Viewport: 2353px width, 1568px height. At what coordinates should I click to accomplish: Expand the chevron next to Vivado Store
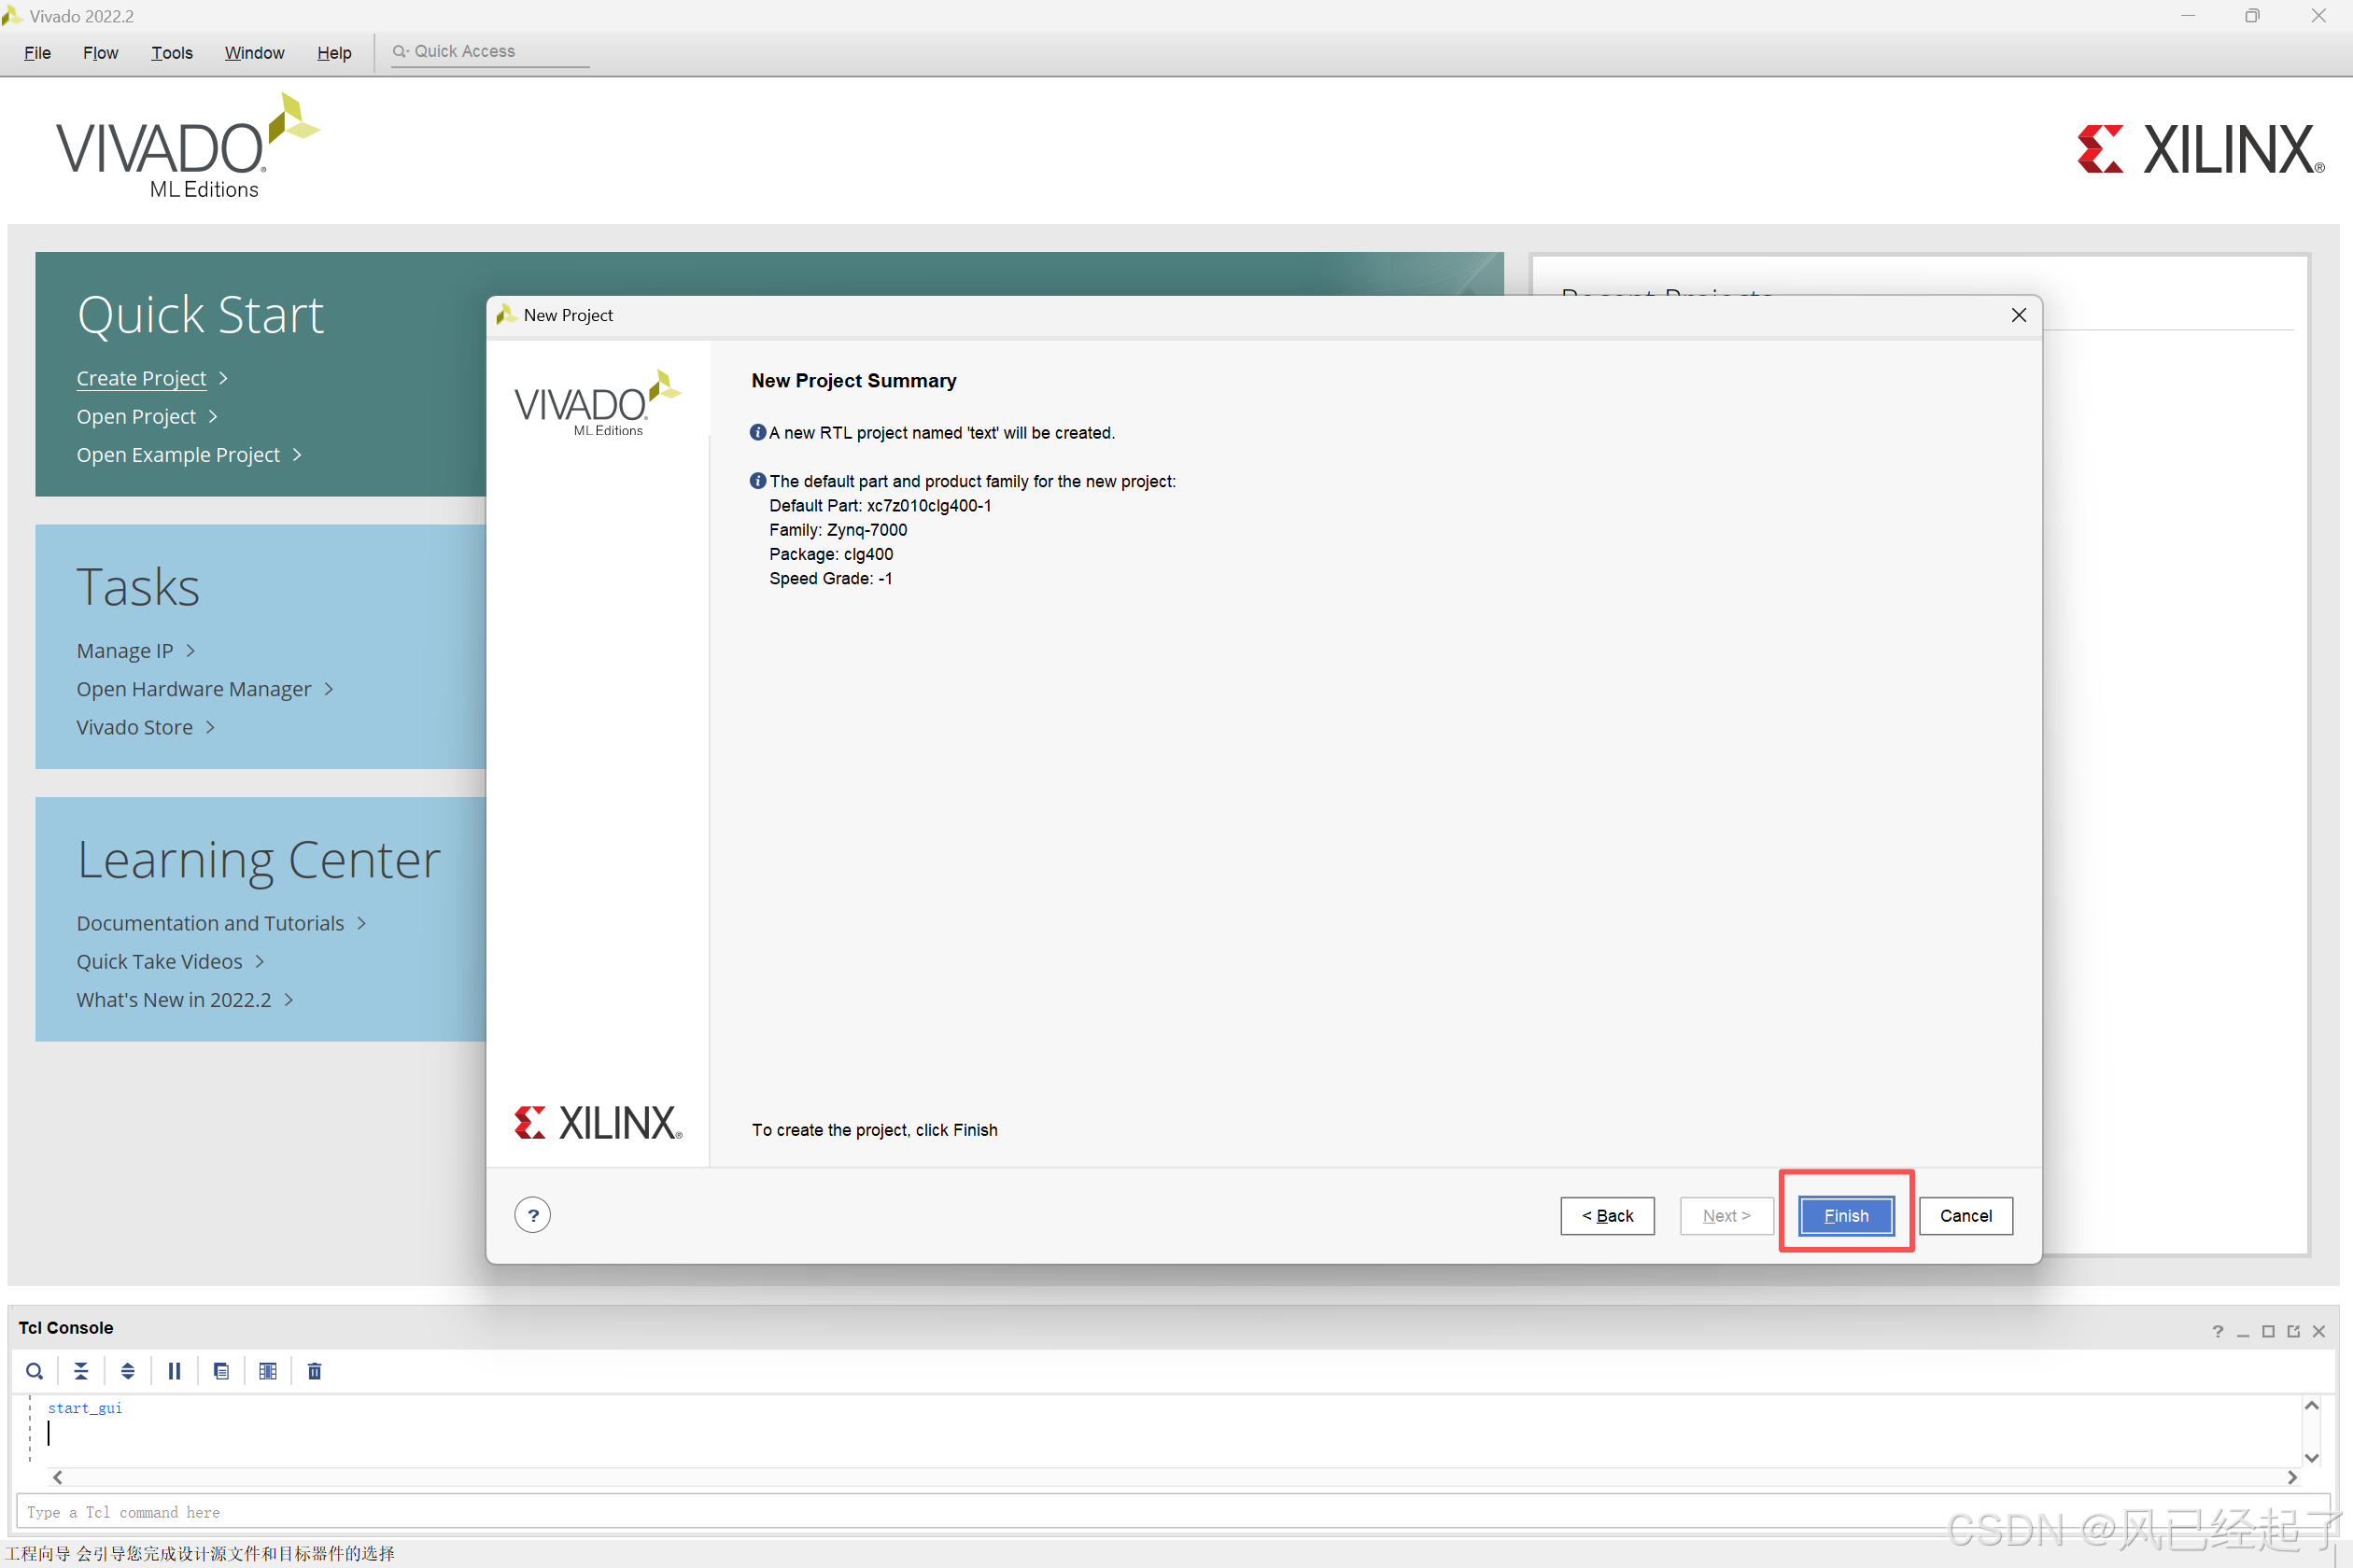click(210, 727)
